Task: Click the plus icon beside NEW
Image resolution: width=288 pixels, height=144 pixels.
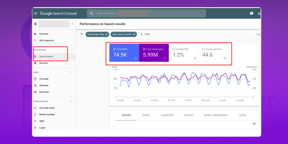Action: tap(142, 34)
